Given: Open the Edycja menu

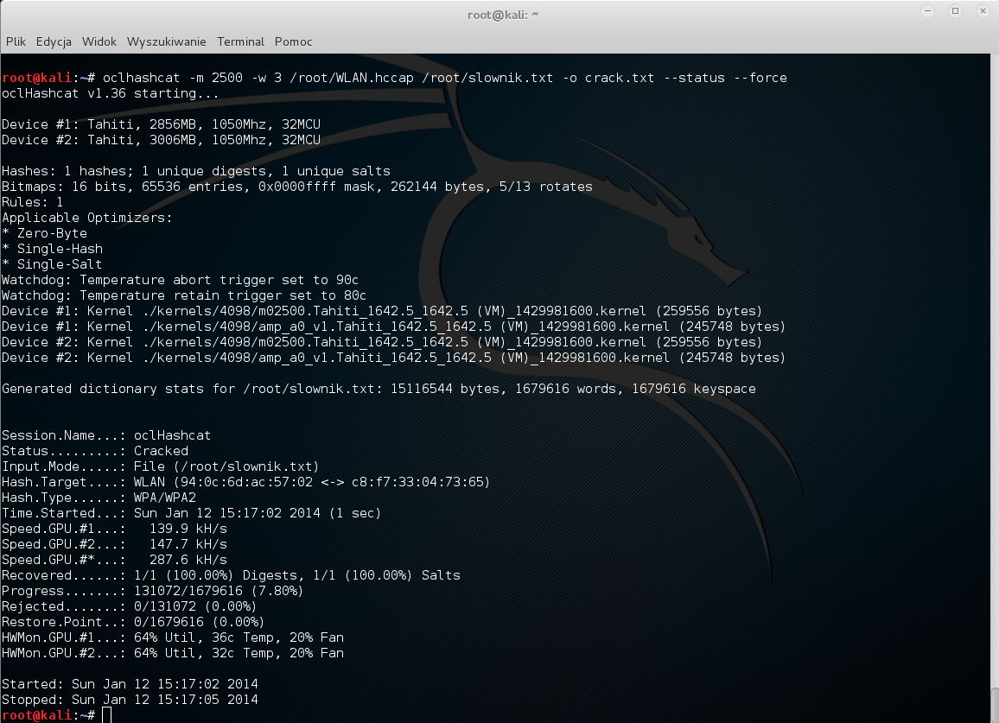Looking at the screenshot, I should [x=54, y=41].
